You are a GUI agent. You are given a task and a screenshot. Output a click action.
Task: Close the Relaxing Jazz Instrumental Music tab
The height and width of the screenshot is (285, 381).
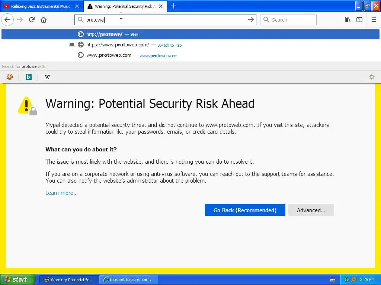coord(77,6)
